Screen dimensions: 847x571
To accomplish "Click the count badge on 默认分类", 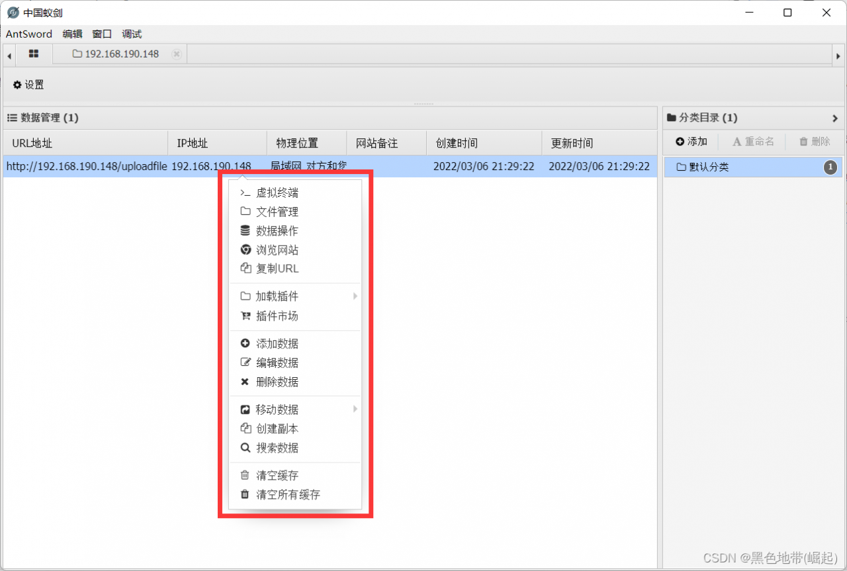I will click(x=830, y=167).
